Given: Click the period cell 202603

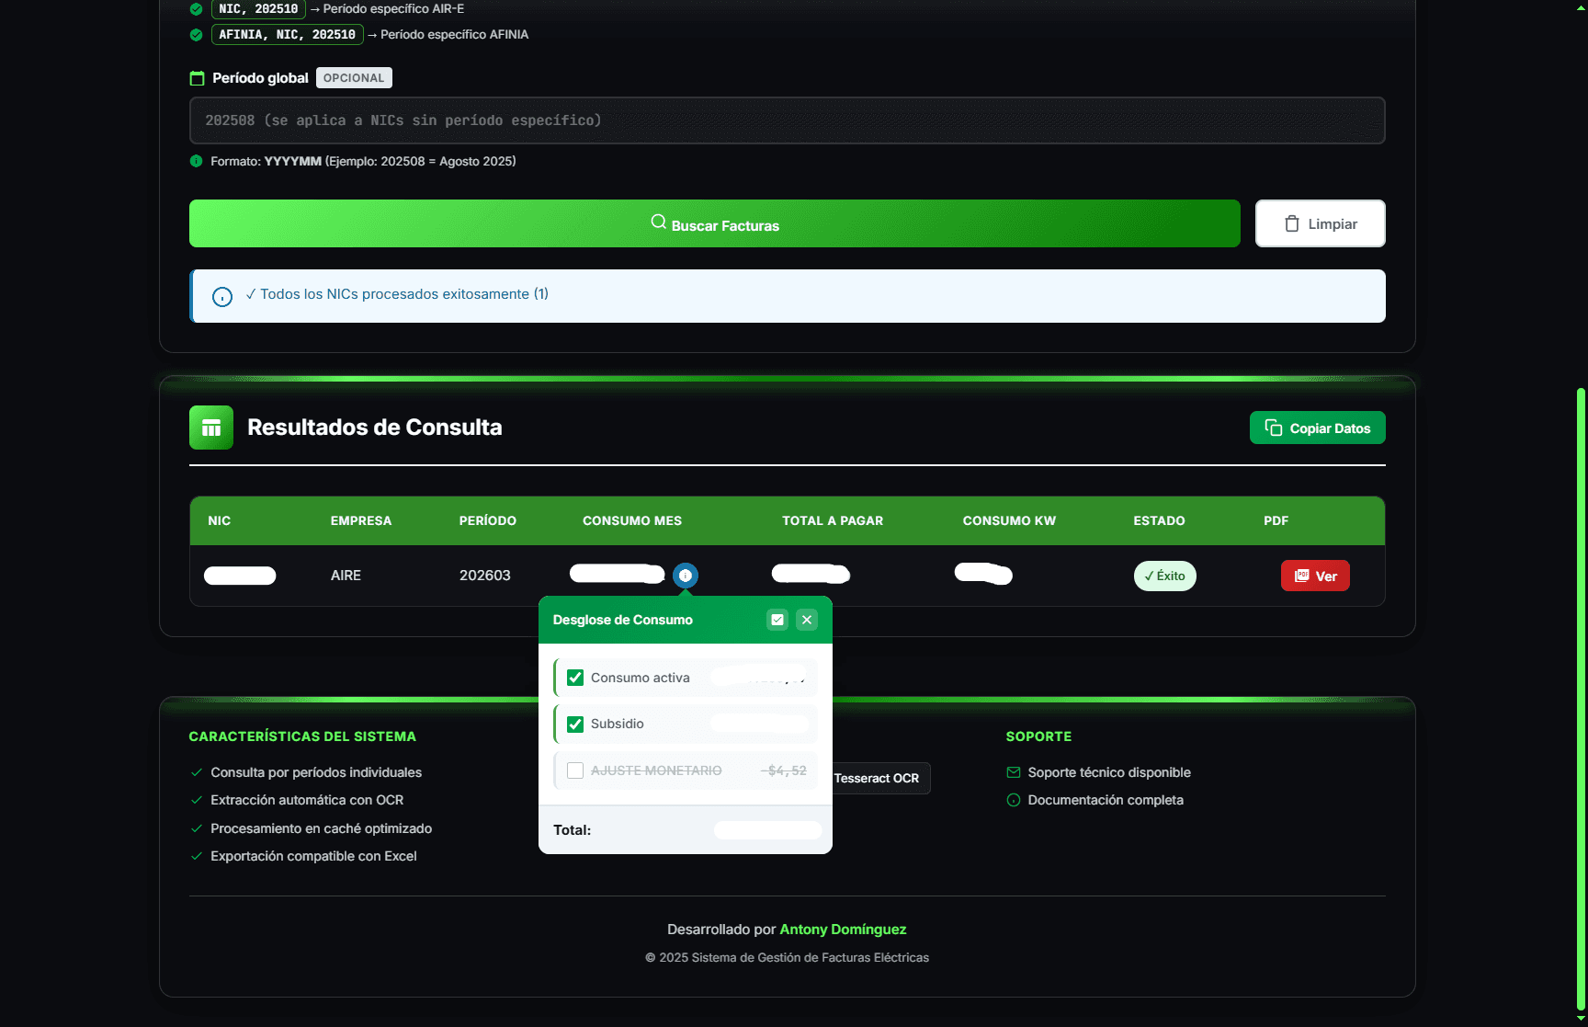Looking at the screenshot, I should coord(485,576).
